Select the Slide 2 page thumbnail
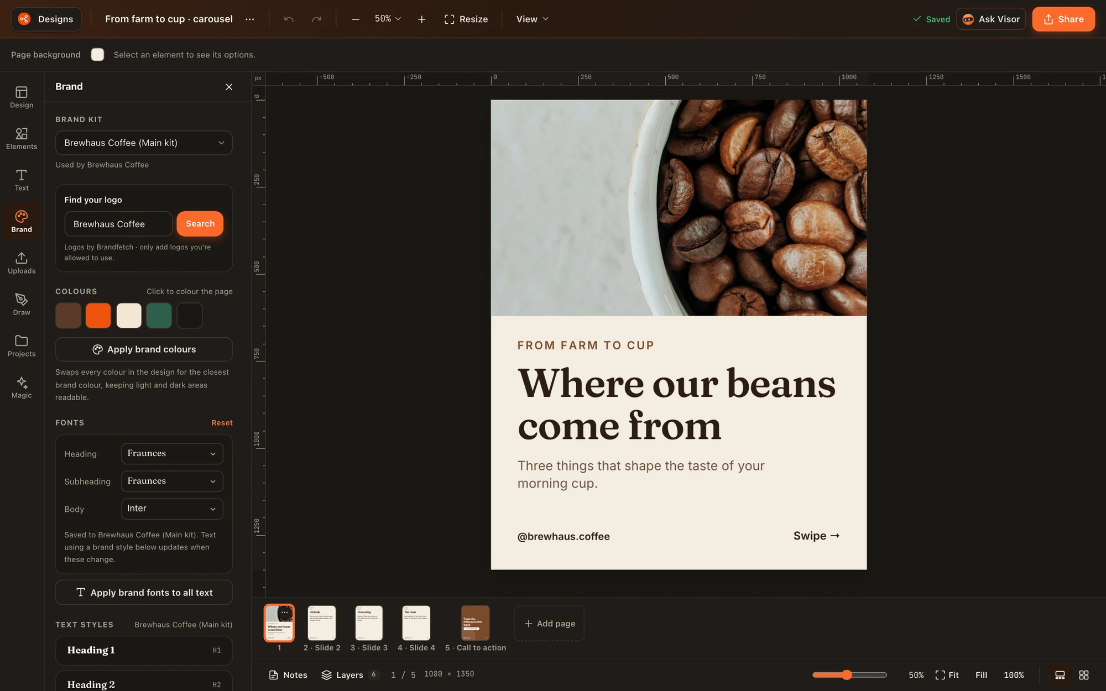The width and height of the screenshot is (1106, 691). 322,622
